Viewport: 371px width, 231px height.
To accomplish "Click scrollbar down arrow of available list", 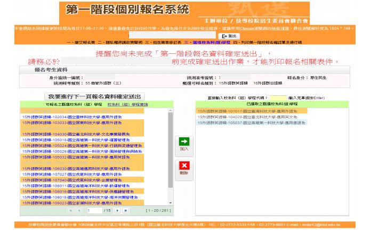I will pyautogui.click(x=171, y=203).
